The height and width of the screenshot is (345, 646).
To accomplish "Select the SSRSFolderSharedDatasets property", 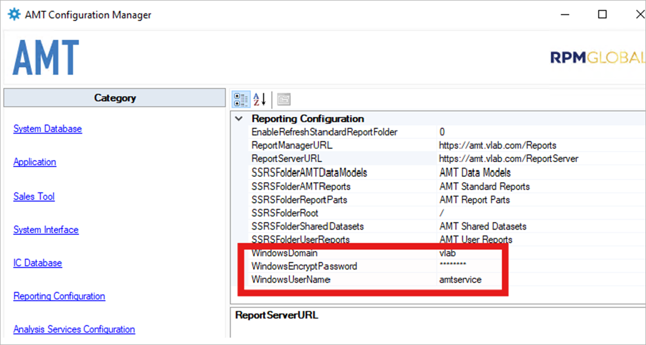I will coord(307,226).
